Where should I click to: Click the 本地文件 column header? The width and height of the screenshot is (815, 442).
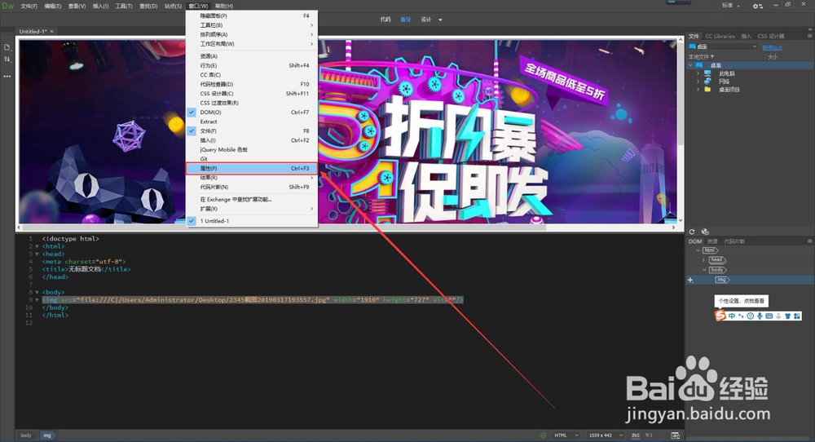click(700, 57)
